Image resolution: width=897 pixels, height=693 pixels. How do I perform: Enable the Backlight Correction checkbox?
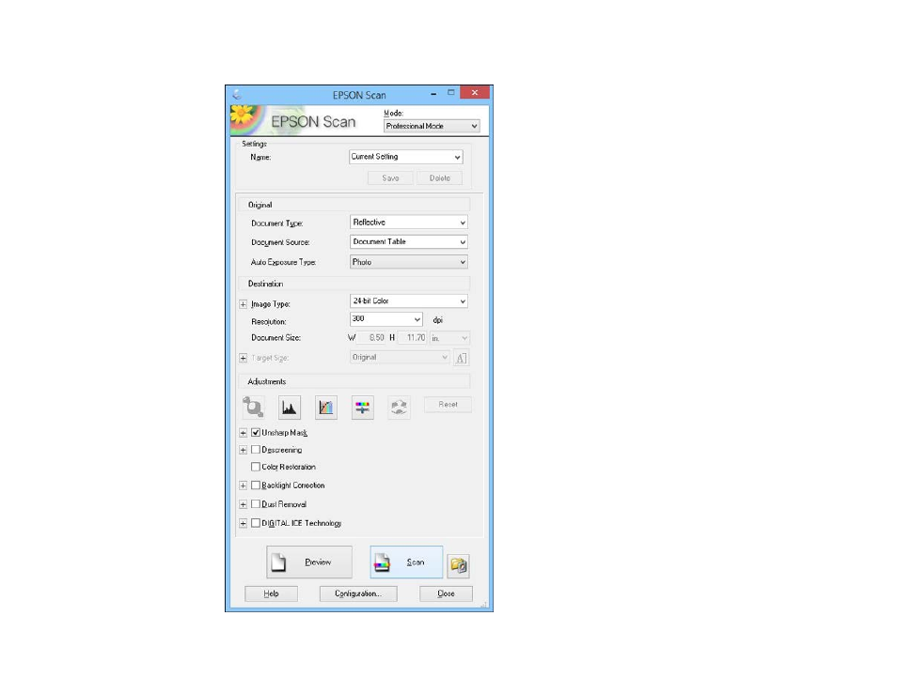(256, 485)
